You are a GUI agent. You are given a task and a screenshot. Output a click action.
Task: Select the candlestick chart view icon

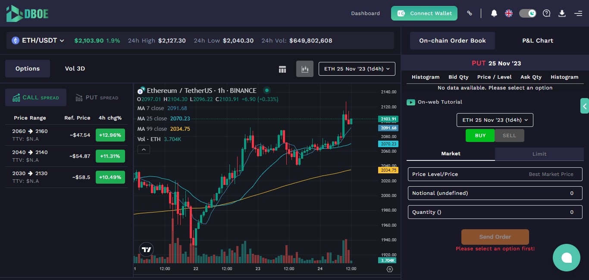pyautogui.click(x=305, y=68)
